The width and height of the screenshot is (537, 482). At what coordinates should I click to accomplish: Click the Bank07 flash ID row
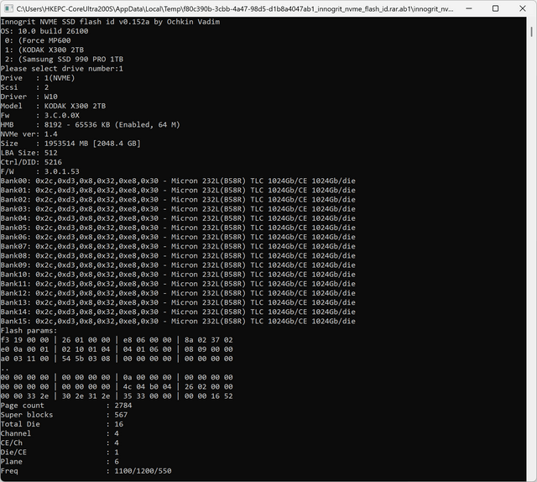point(178,247)
